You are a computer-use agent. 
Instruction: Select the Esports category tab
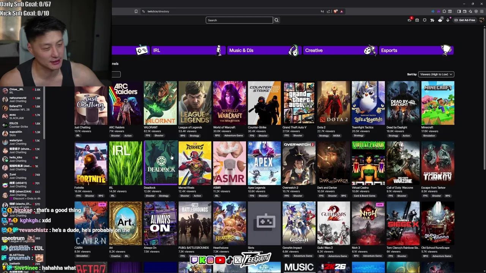tap(416, 50)
